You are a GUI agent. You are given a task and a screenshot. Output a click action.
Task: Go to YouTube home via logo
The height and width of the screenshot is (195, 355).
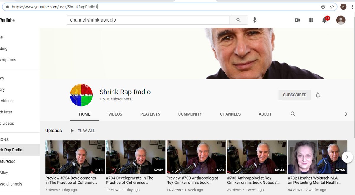point(7,20)
